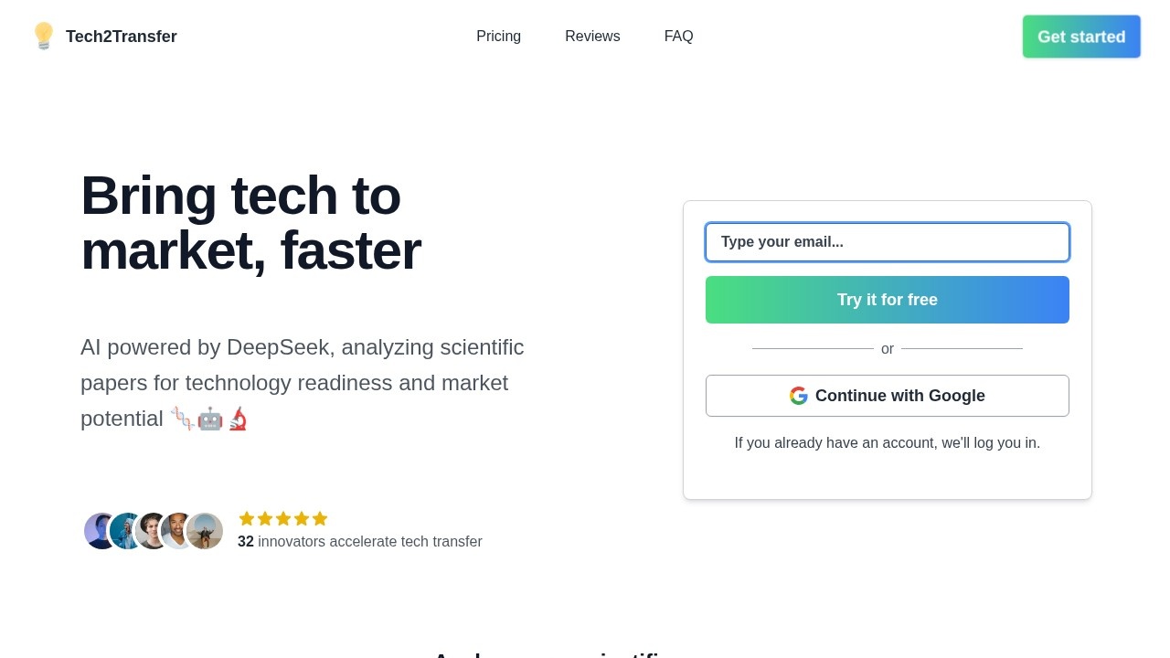Open the Pricing nav link
The height and width of the screenshot is (658, 1170).
[x=498, y=37]
